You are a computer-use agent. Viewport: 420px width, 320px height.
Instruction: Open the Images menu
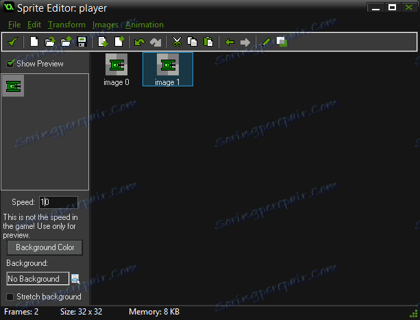pyautogui.click(x=106, y=25)
